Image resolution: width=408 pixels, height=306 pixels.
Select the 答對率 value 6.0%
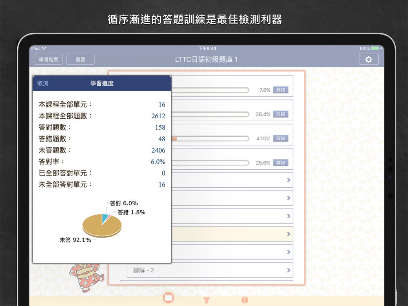pos(158,162)
